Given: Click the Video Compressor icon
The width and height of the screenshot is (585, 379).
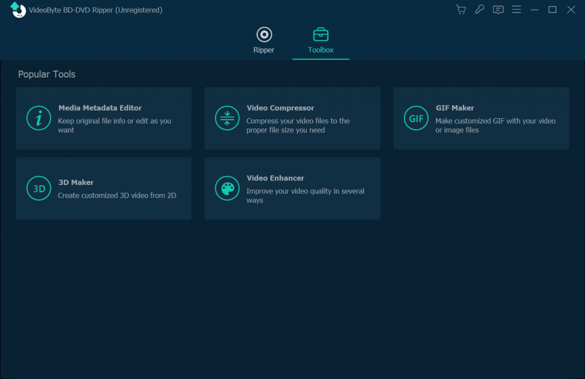Looking at the screenshot, I should click(227, 118).
